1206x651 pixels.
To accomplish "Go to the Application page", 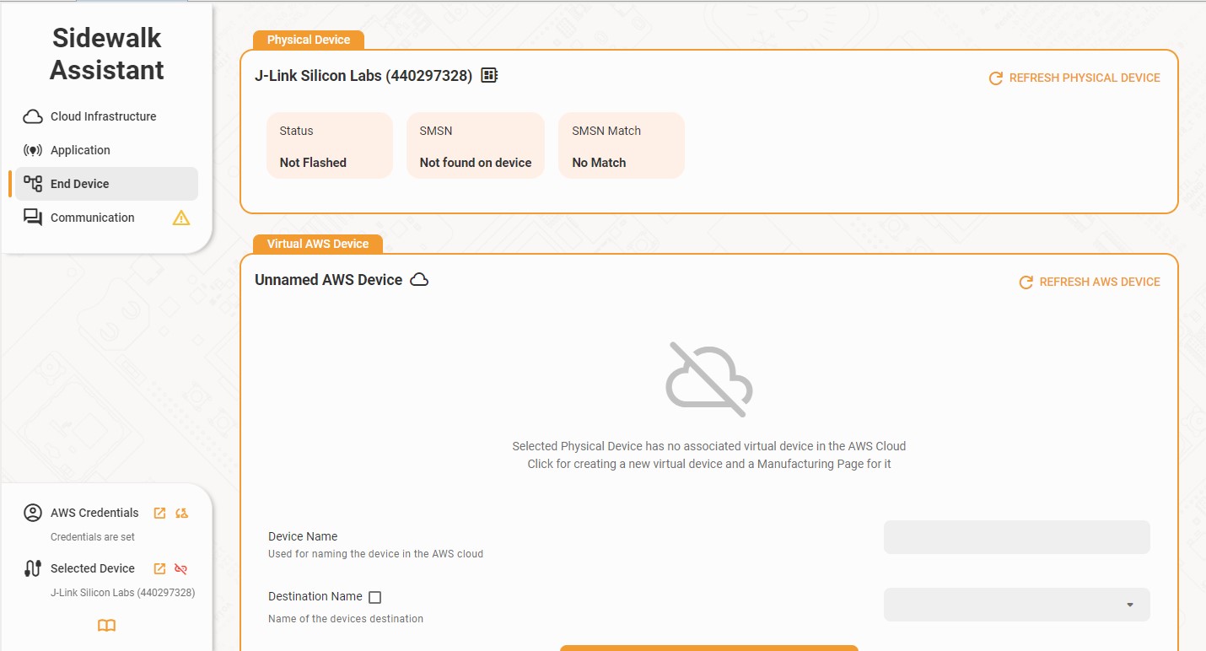I will (x=80, y=150).
